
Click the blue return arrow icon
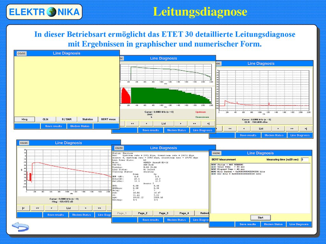point(20,227)
